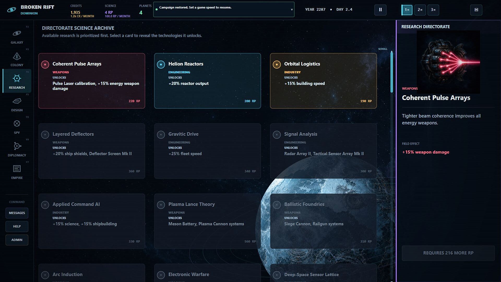Click the +15% building speed text
501x282 pixels.
tap(305, 84)
